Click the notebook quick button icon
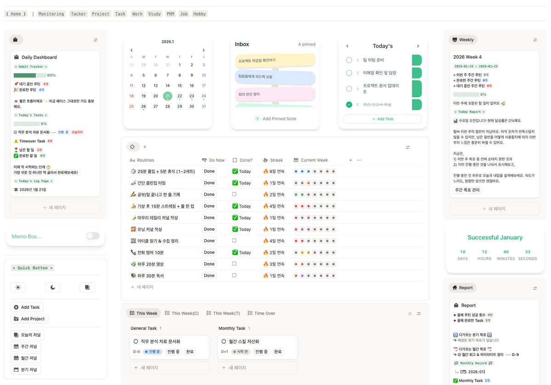551x385 pixels. (x=87, y=287)
